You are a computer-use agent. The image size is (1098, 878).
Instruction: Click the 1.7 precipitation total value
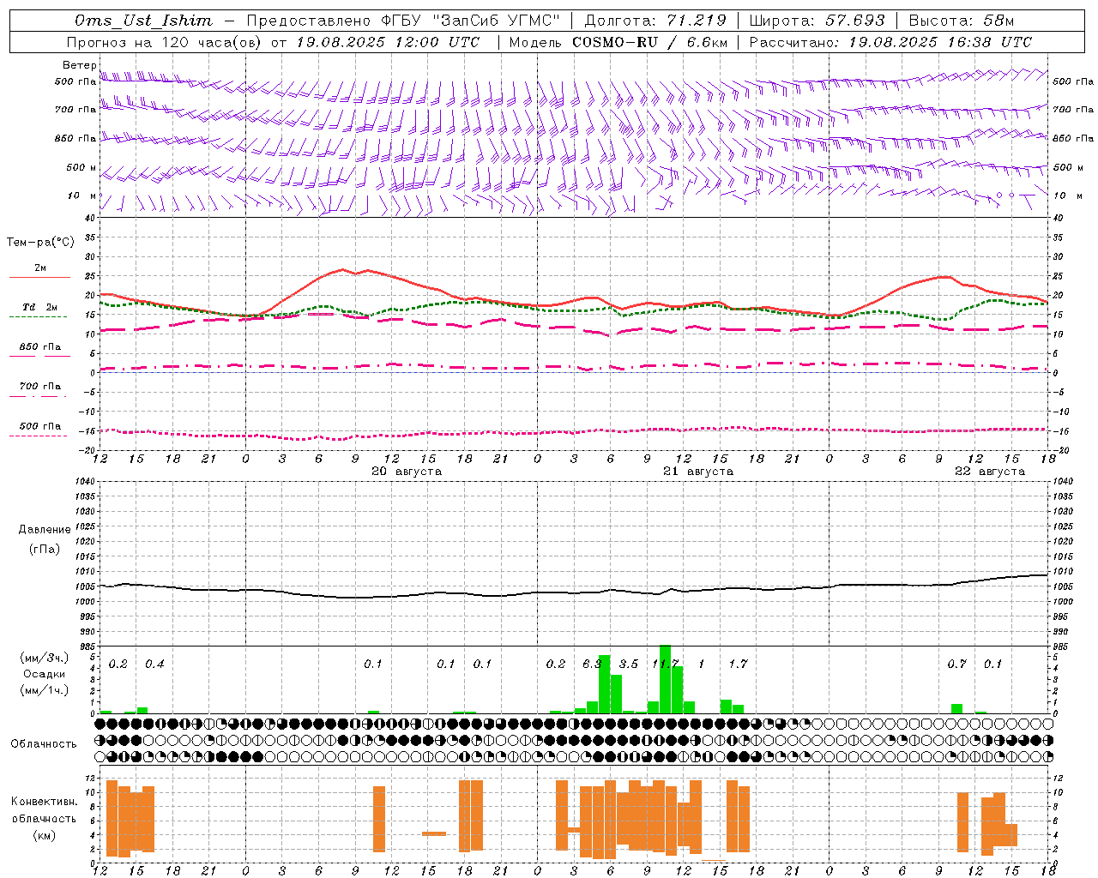point(739,664)
